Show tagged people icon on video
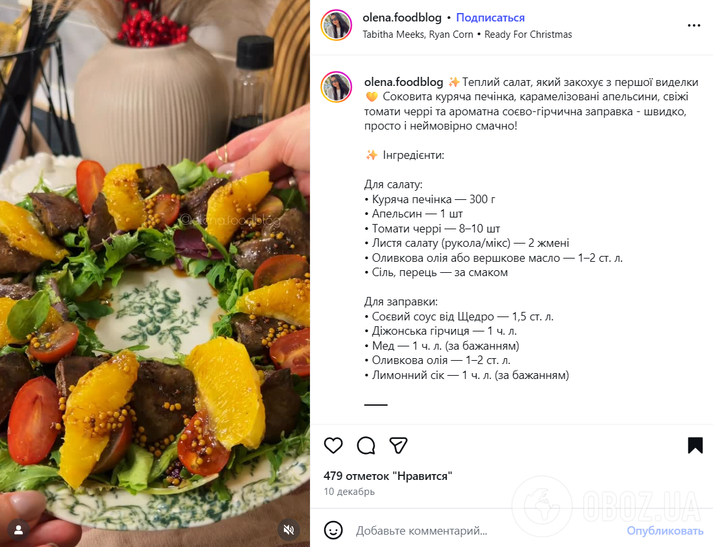This screenshot has width=713, height=547. [x=19, y=529]
